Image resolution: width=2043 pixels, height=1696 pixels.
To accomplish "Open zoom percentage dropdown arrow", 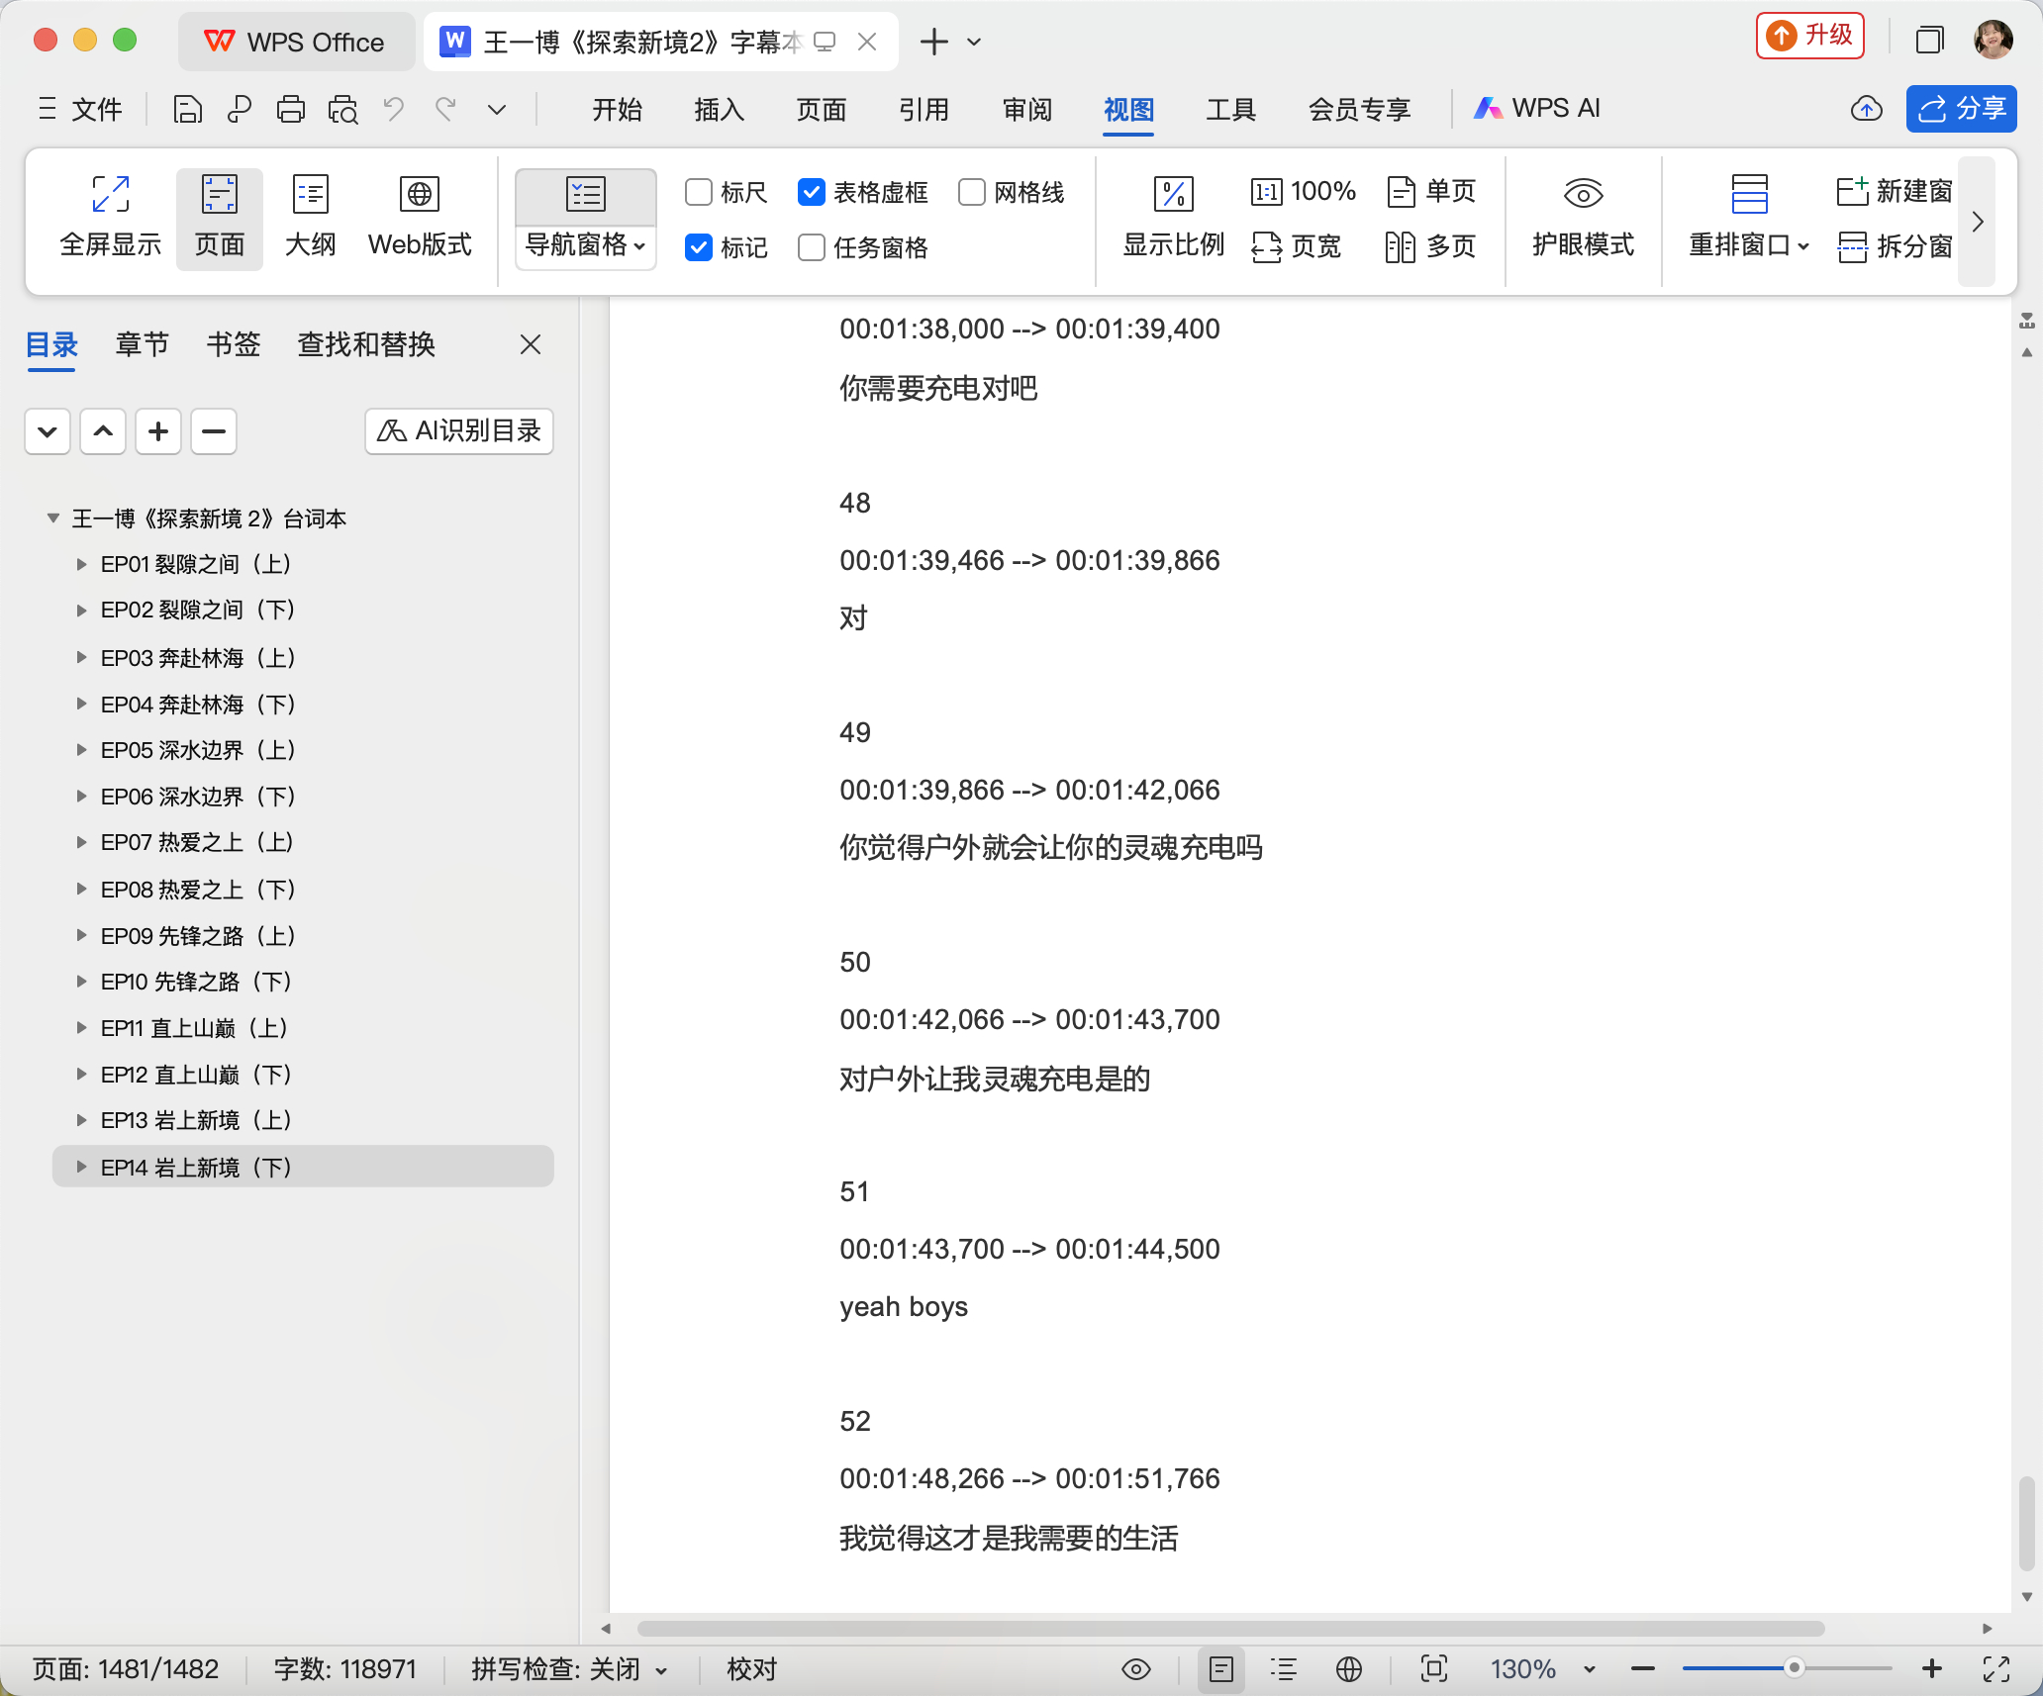I will pyautogui.click(x=1590, y=1669).
